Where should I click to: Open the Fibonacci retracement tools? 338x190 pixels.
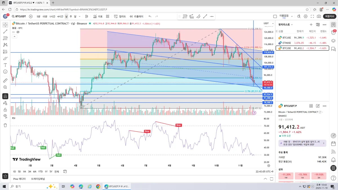[x=5, y=38]
